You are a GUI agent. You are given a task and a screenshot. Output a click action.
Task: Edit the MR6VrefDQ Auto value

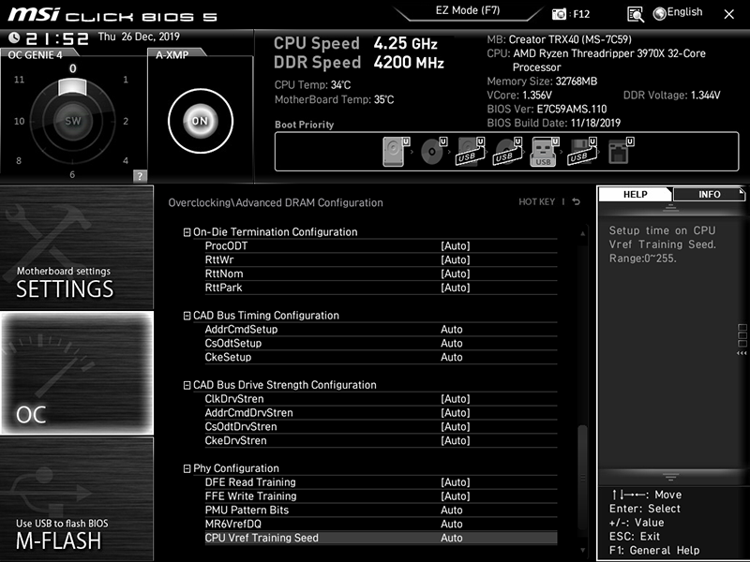452,524
